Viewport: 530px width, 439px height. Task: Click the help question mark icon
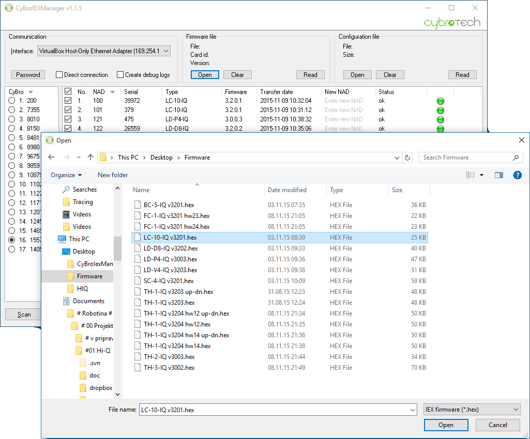[x=517, y=175]
